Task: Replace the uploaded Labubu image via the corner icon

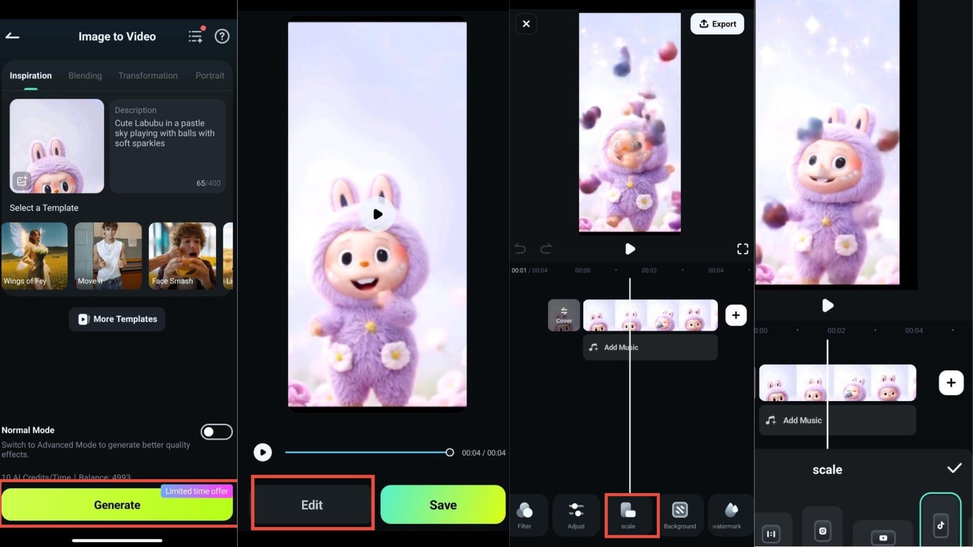Action: [22, 181]
